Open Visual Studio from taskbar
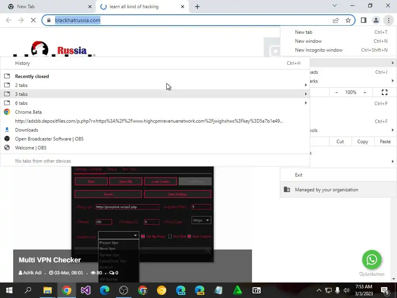The height and width of the screenshot is (298, 397). point(86,290)
